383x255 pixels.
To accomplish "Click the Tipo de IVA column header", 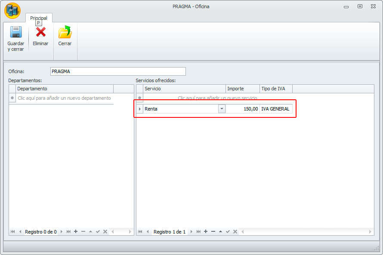I will pyautogui.click(x=276, y=89).
